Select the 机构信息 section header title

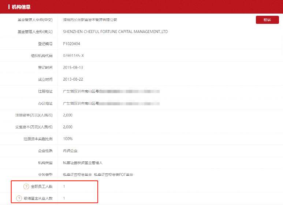pos(21,7)
